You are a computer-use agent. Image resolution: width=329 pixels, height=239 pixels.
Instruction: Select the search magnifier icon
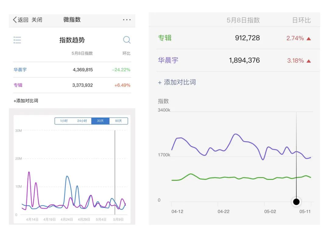click(x=127, y=40)
